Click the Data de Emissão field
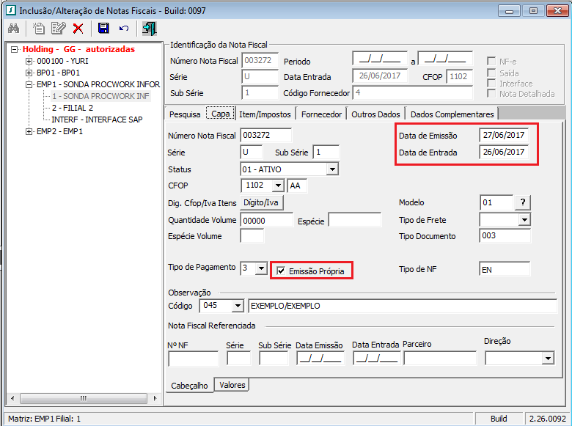This screenshot has height=426, width=572. click(x=505, y=135)
